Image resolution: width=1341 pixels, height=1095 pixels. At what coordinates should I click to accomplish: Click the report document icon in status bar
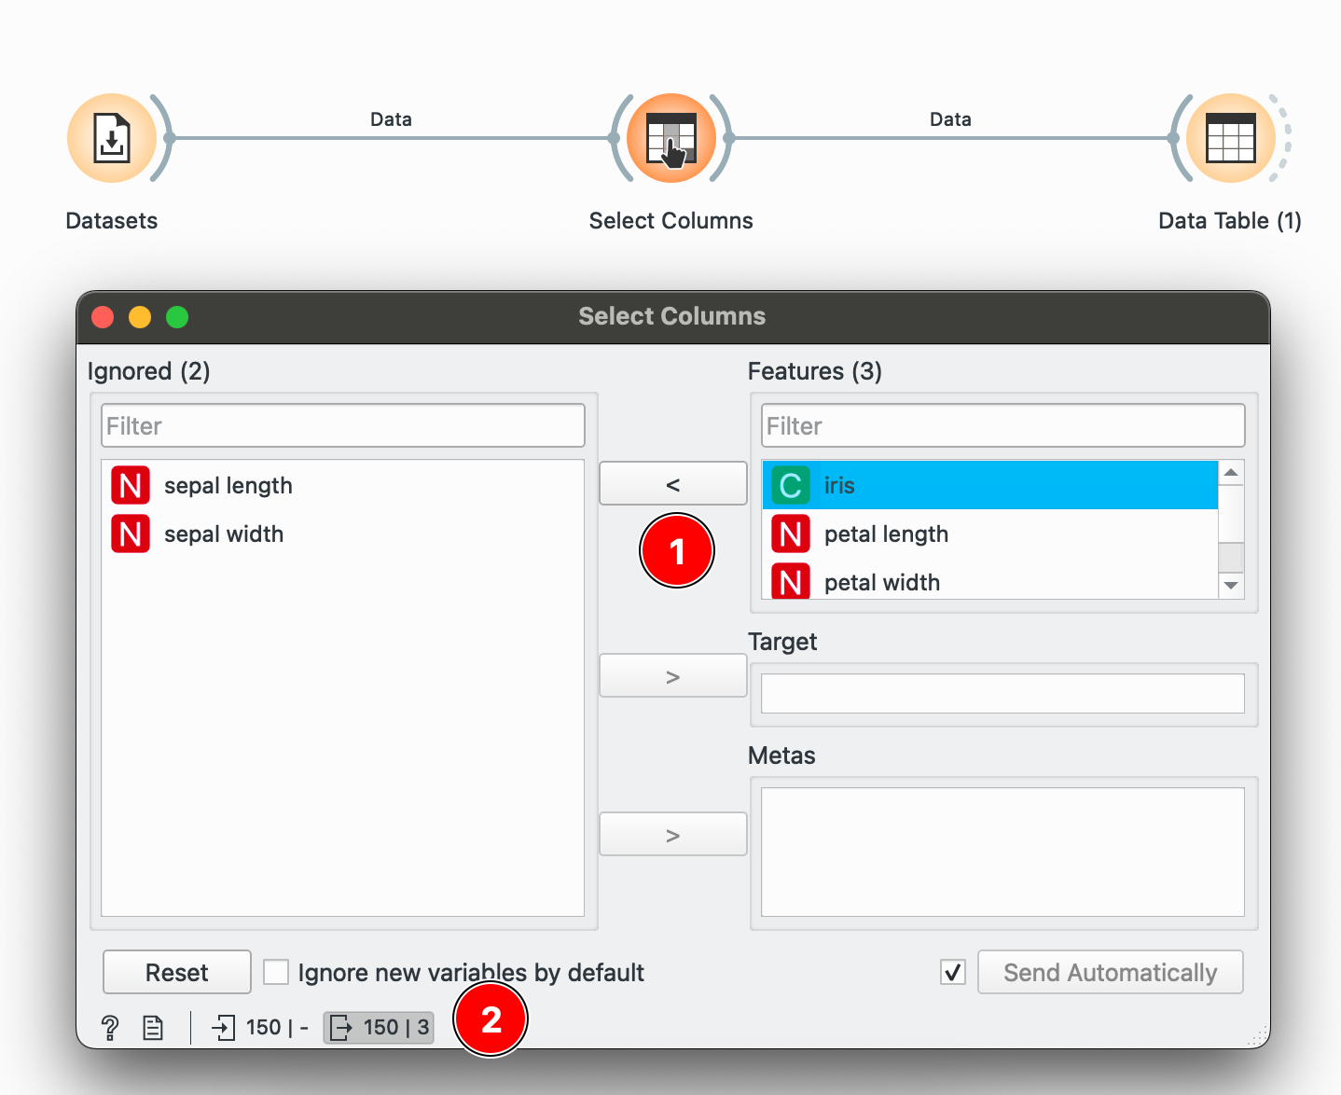pos(153,1028)
